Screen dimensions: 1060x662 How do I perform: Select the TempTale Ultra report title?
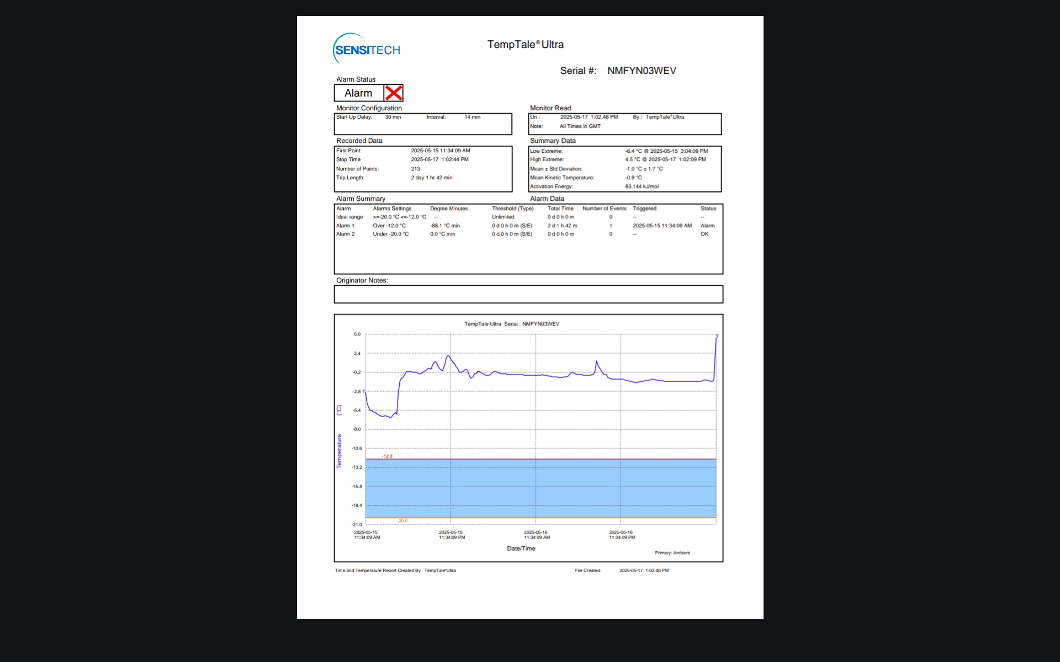coord(525,45)
